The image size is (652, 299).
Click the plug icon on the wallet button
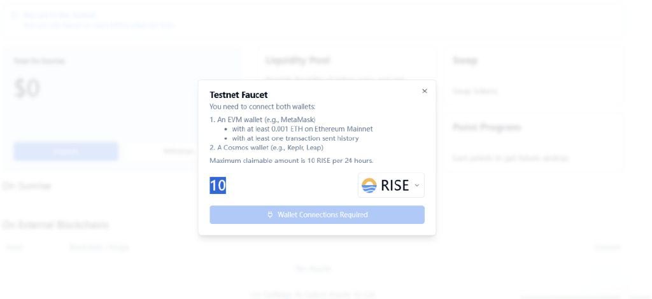pos(270,214)
